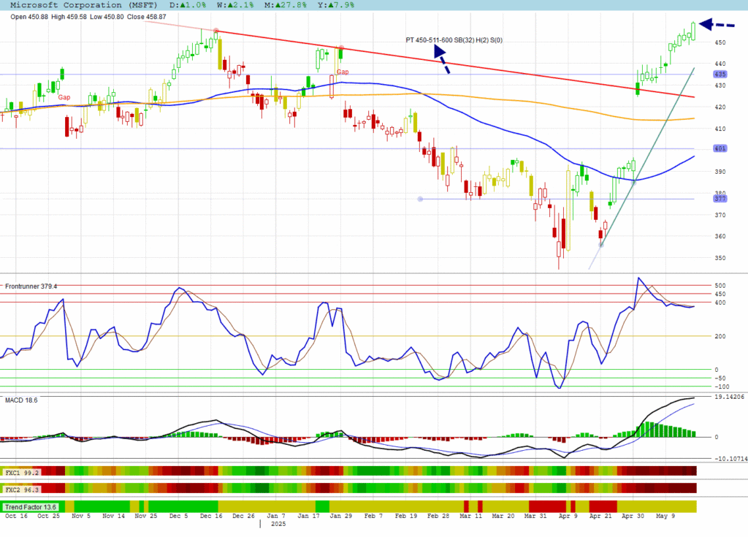Screen dimensions: 748x537
Task: Click the Mar 11 date label
Action: pos(471,516)
